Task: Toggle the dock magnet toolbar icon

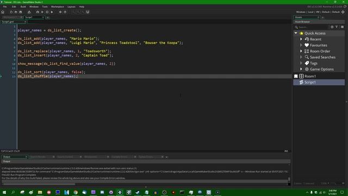Action: [88, 12]
